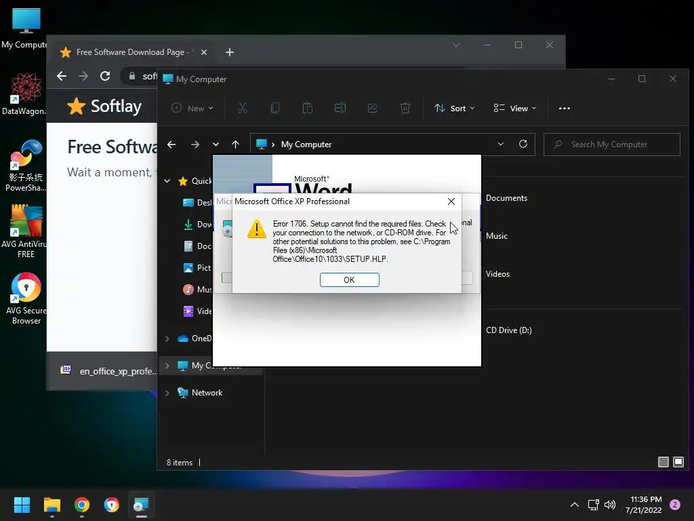Click the Paste icon in Explorer toolbar
The image size is (694, 521).
click(308, 108)
